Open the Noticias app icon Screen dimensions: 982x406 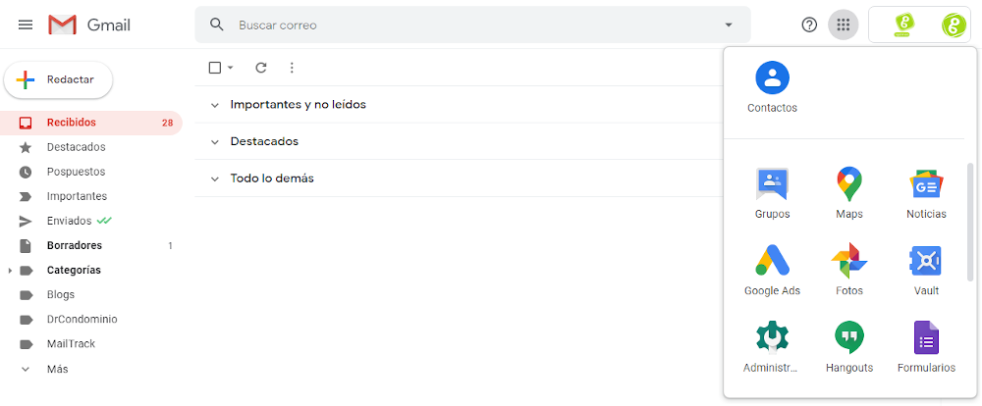click(926, 192)
